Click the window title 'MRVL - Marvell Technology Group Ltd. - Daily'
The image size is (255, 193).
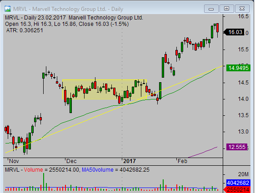pos(68,9)
